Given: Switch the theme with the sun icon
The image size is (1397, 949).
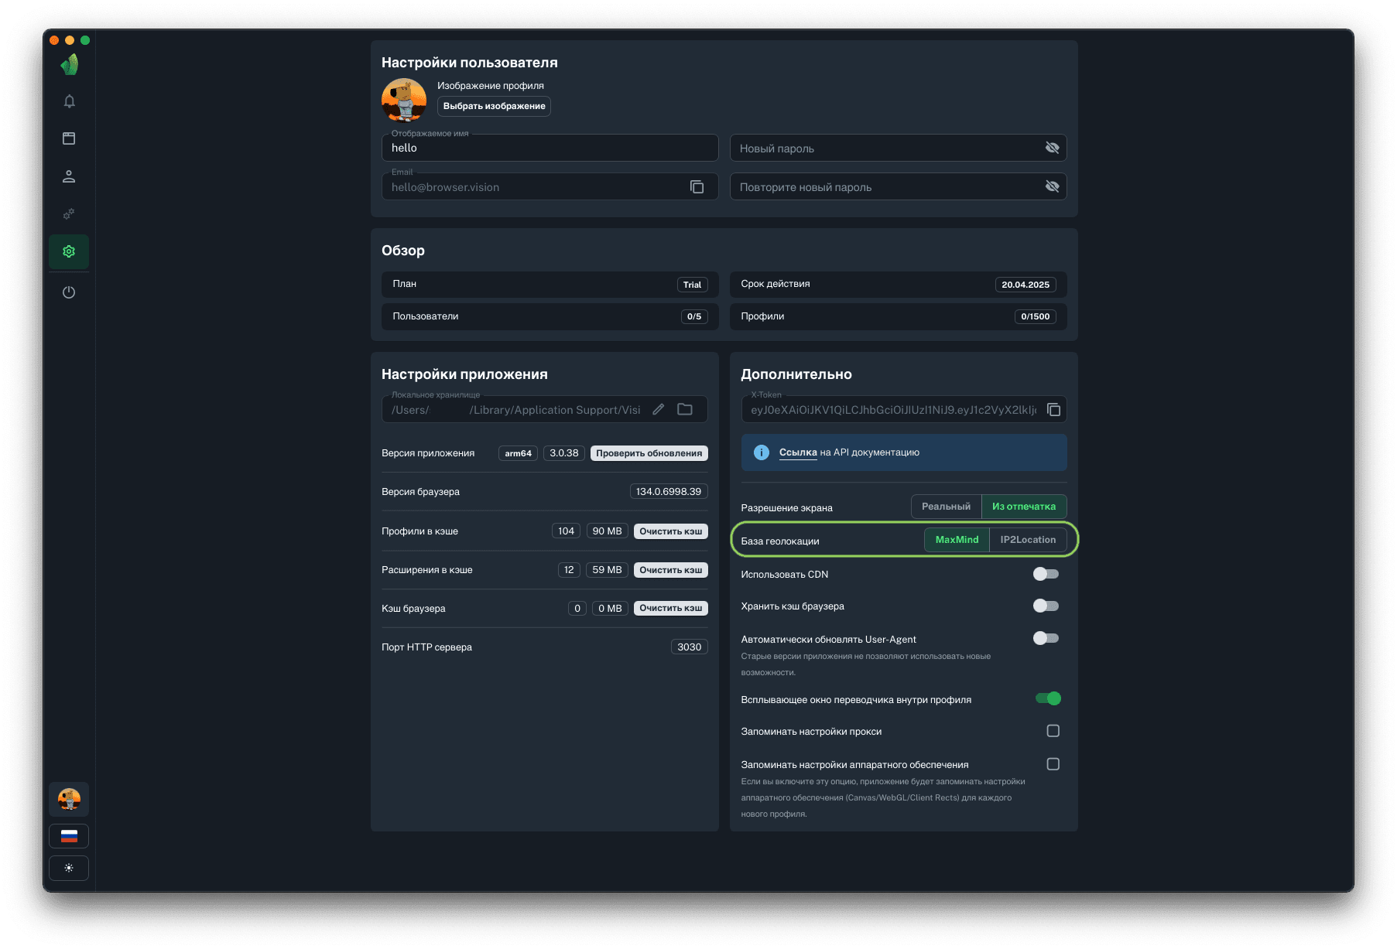Looking at the screenshot, I should coord(69,868).
